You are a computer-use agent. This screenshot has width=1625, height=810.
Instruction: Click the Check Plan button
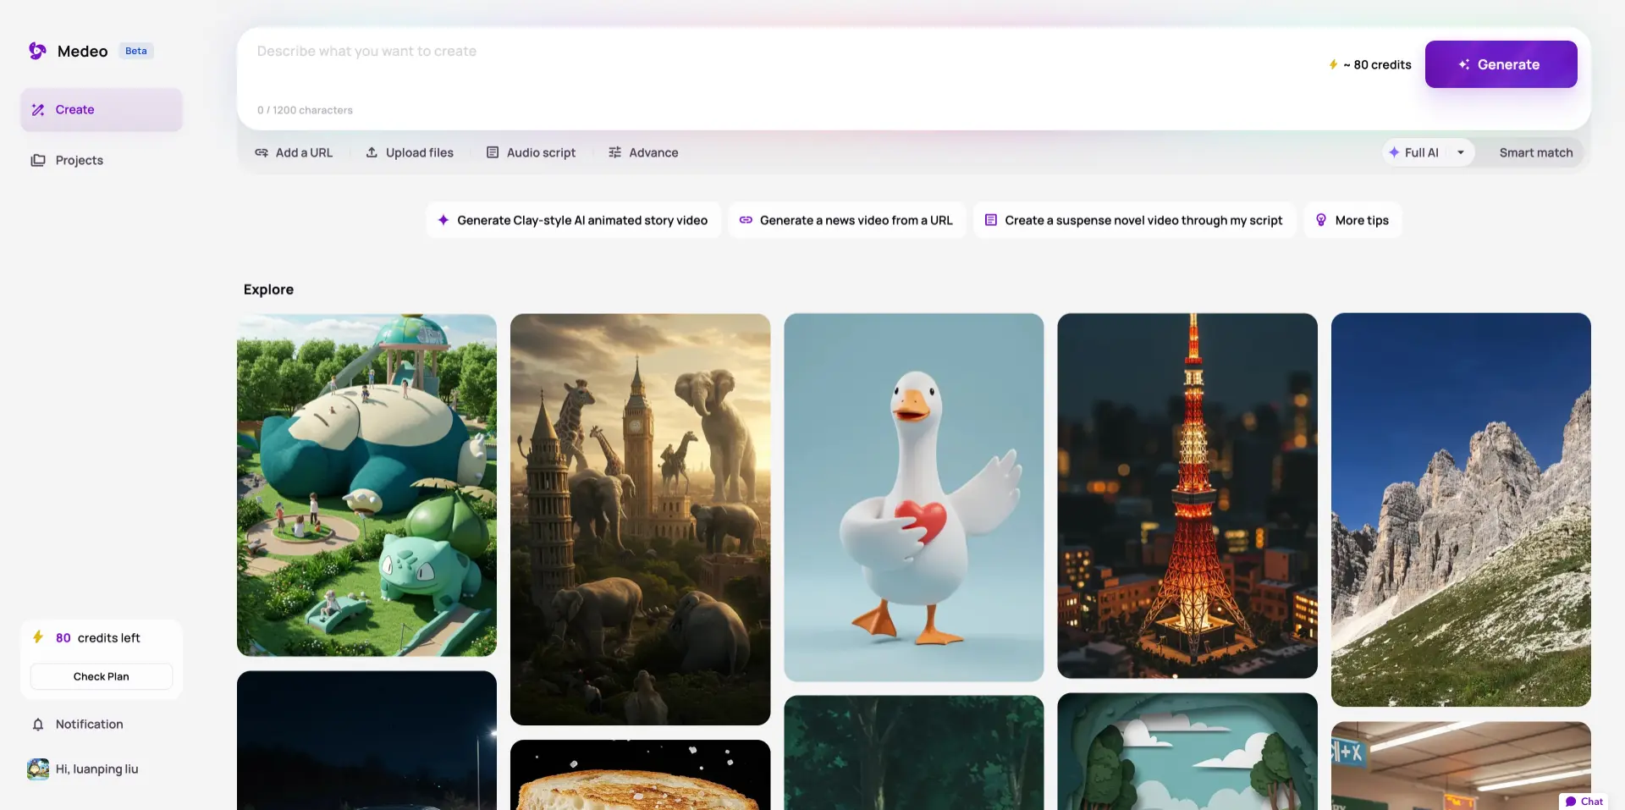coord(102,676)
